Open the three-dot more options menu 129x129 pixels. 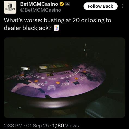click(123, 6)
